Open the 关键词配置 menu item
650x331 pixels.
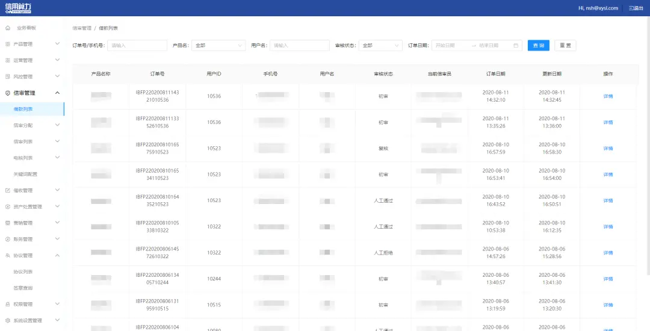[x=25, y=174]
